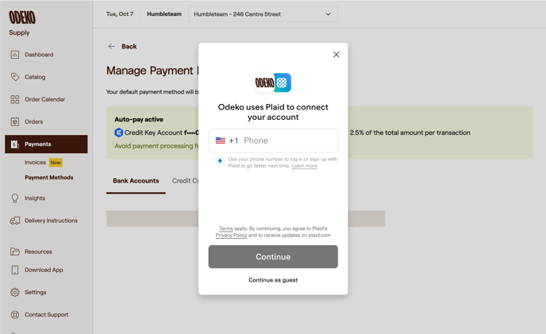This screenshot has width=546, height=334.
Task: Click the Delivery Instructions truck icon
Action: [x=15, y=221]
